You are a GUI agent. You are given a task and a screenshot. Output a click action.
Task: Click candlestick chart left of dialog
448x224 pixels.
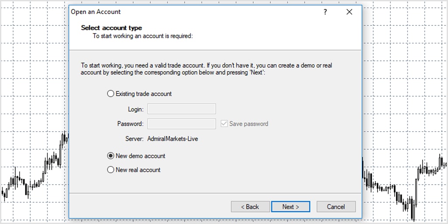tap(34, 171)
